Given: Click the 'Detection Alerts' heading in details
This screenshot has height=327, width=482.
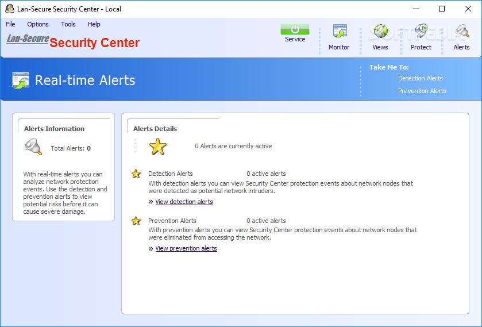Looking at the screenshot, I should [x=170, y=174].
